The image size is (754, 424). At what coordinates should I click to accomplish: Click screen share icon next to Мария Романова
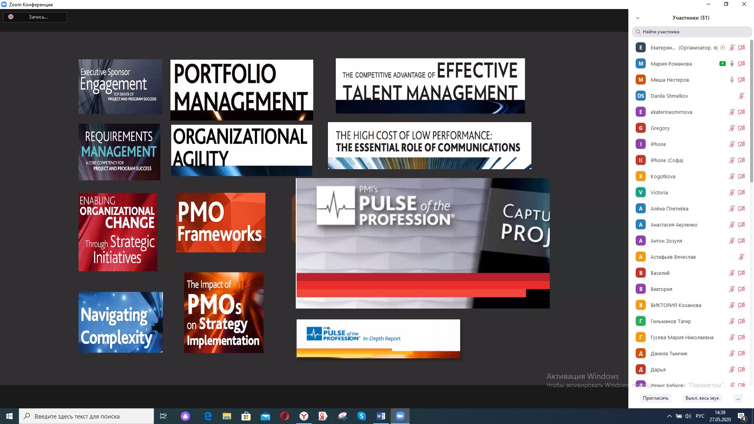(722, 64)
